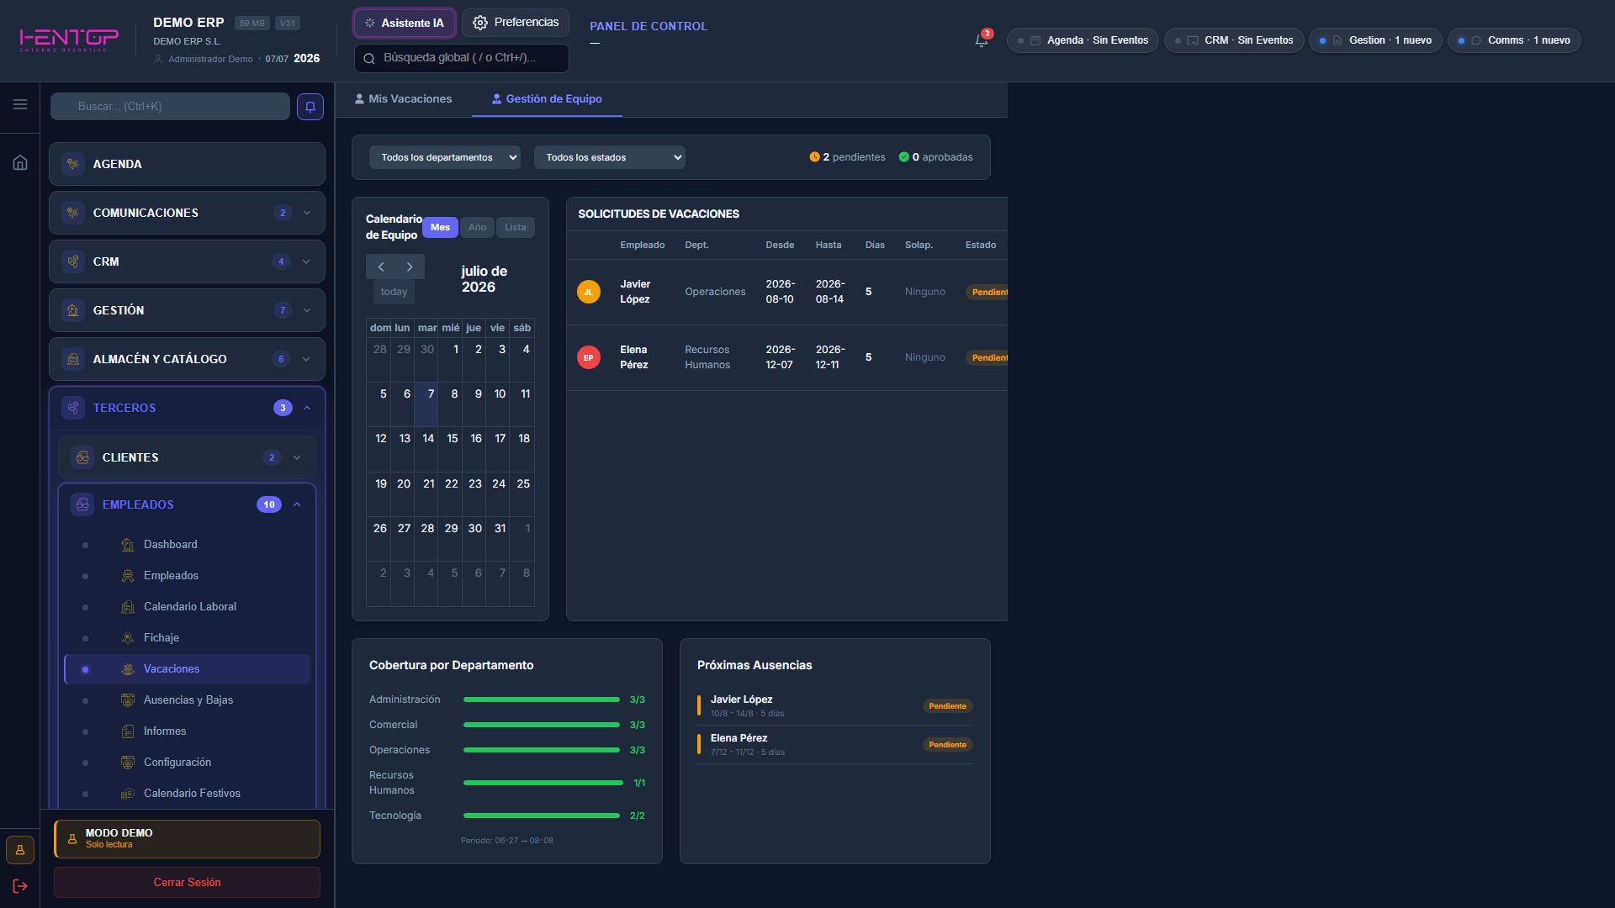
Task: Click the Calendario Laboral icon
Action: (x=128, y=607)
